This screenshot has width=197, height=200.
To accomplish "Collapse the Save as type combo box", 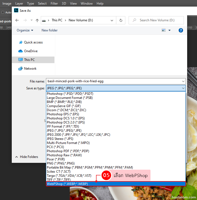I will (183, 88).
